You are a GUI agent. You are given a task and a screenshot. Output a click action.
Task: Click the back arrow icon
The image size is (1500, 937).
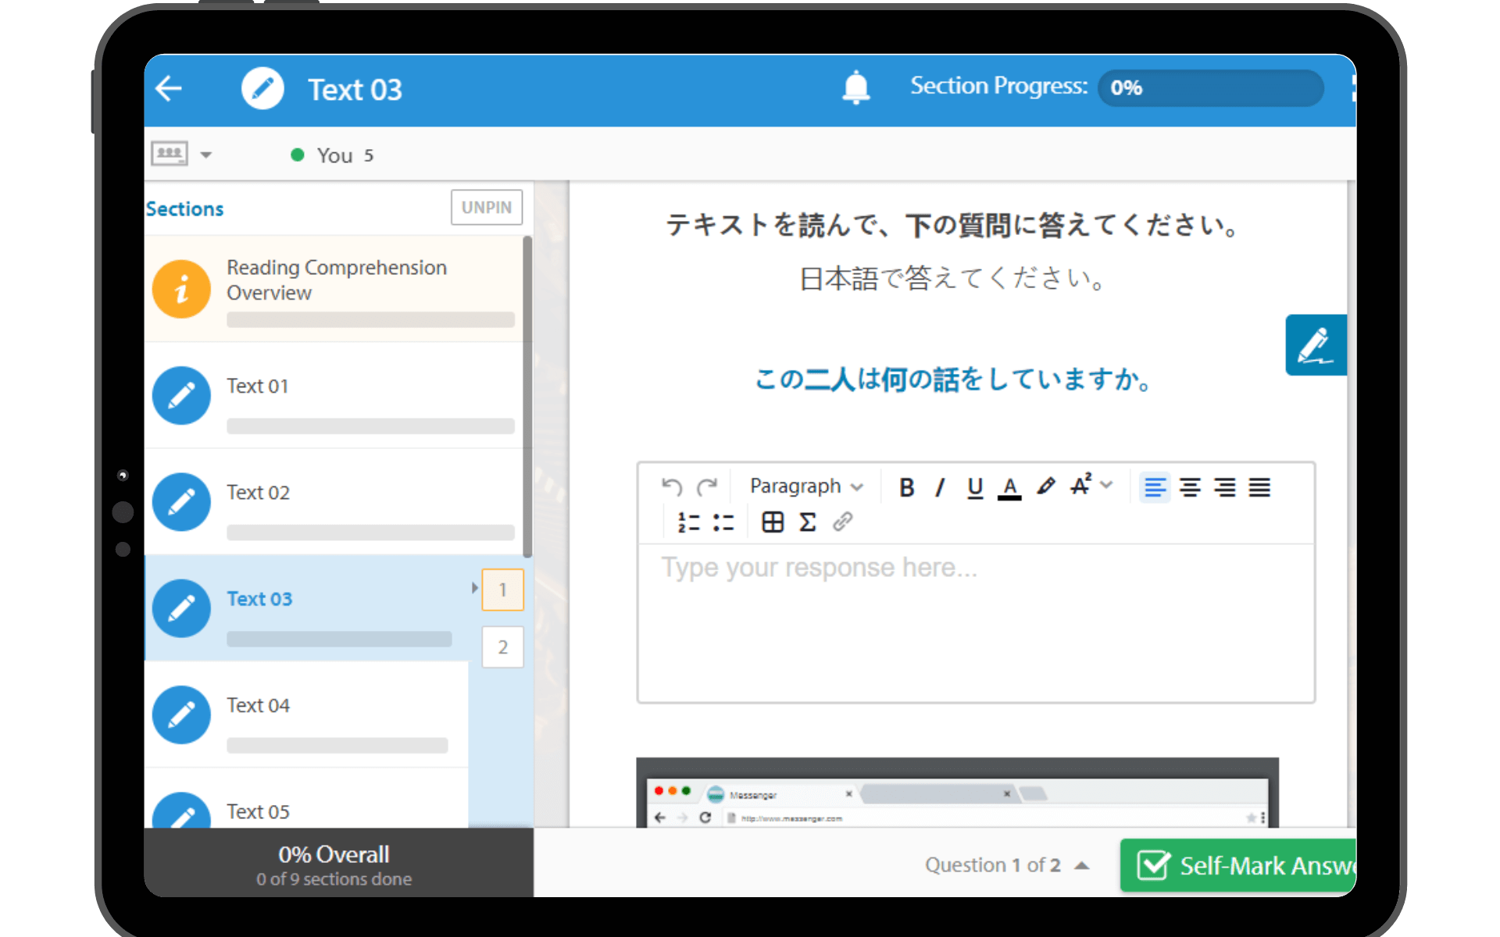[169, 89]
